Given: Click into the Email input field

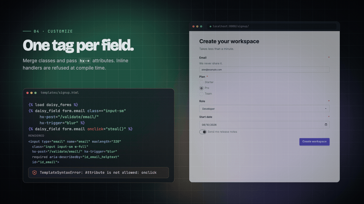Looking at the screenshot, I should tap(264, 70).
